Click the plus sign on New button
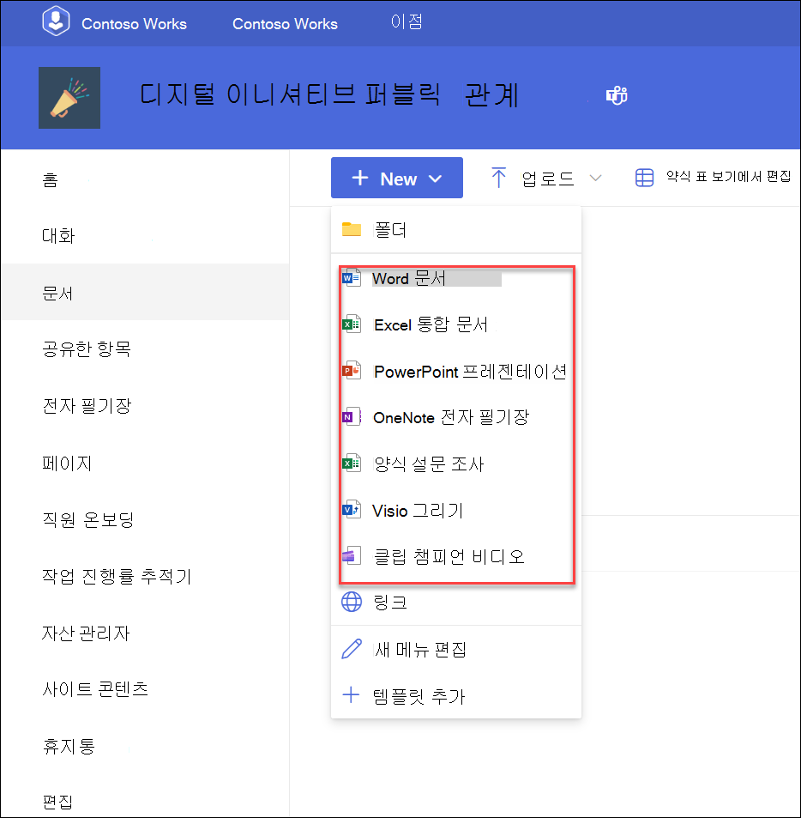The image size is (801, 818). pos(360,178)
